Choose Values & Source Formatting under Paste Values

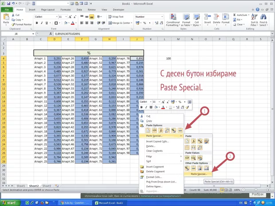pyautogui.click(x=200, y=158)
